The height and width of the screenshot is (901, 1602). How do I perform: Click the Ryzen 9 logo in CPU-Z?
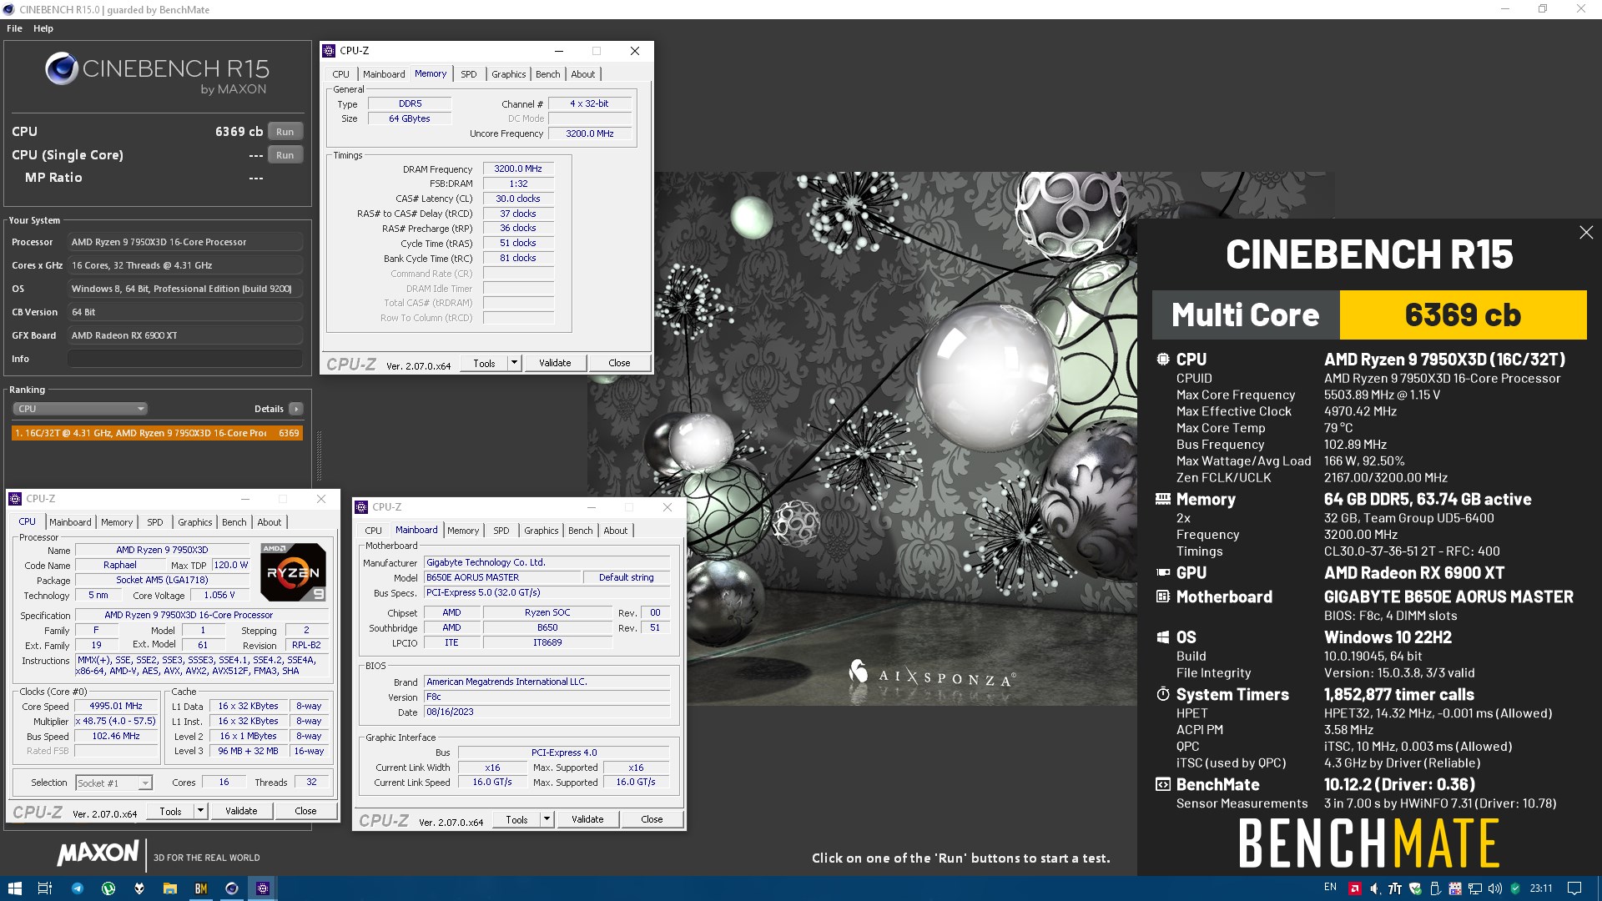tap(293, 572)
